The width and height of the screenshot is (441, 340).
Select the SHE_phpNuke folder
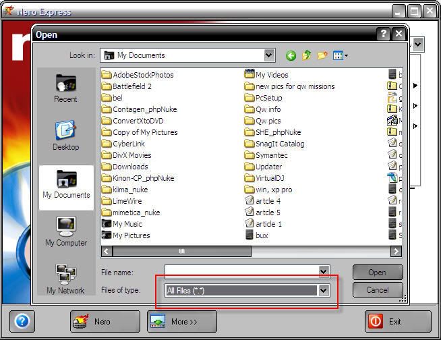pyautogui.click(x=273, y=132)
